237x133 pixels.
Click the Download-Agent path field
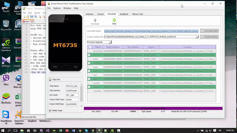tap(151, 31)
